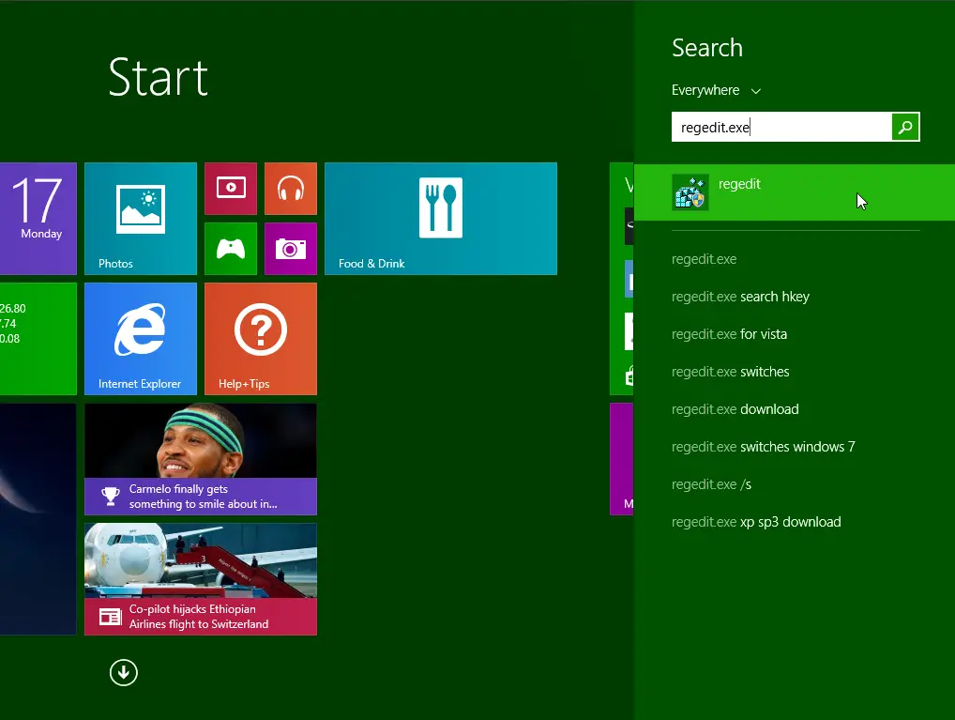
Task: Select suggestion regedit.exe download
Action: click(735, 409)
